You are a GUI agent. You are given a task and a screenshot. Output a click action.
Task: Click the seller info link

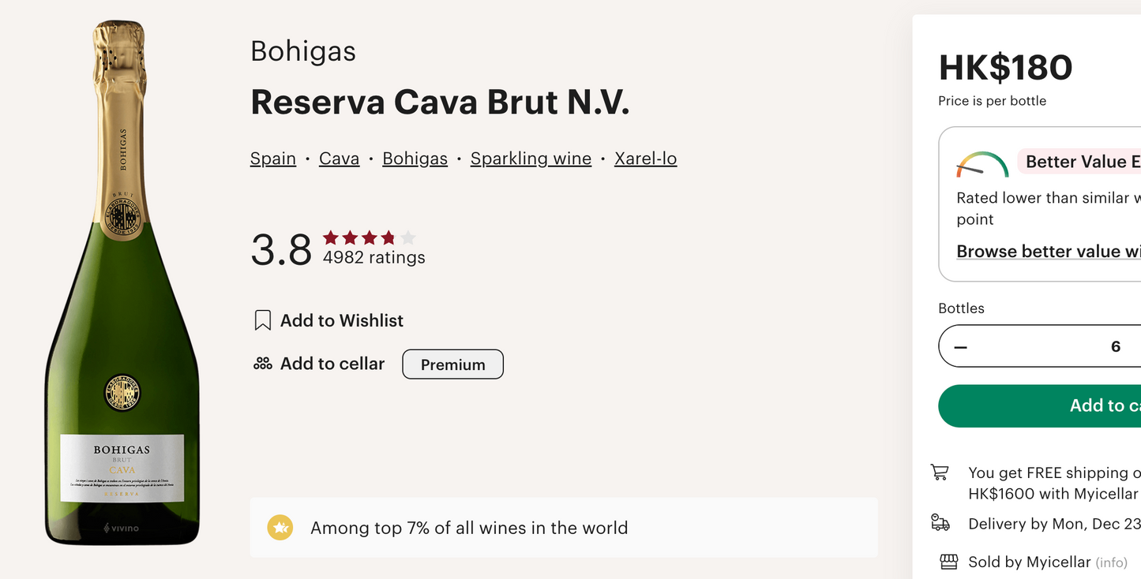pyautogui.click(x=1111, y=562)
